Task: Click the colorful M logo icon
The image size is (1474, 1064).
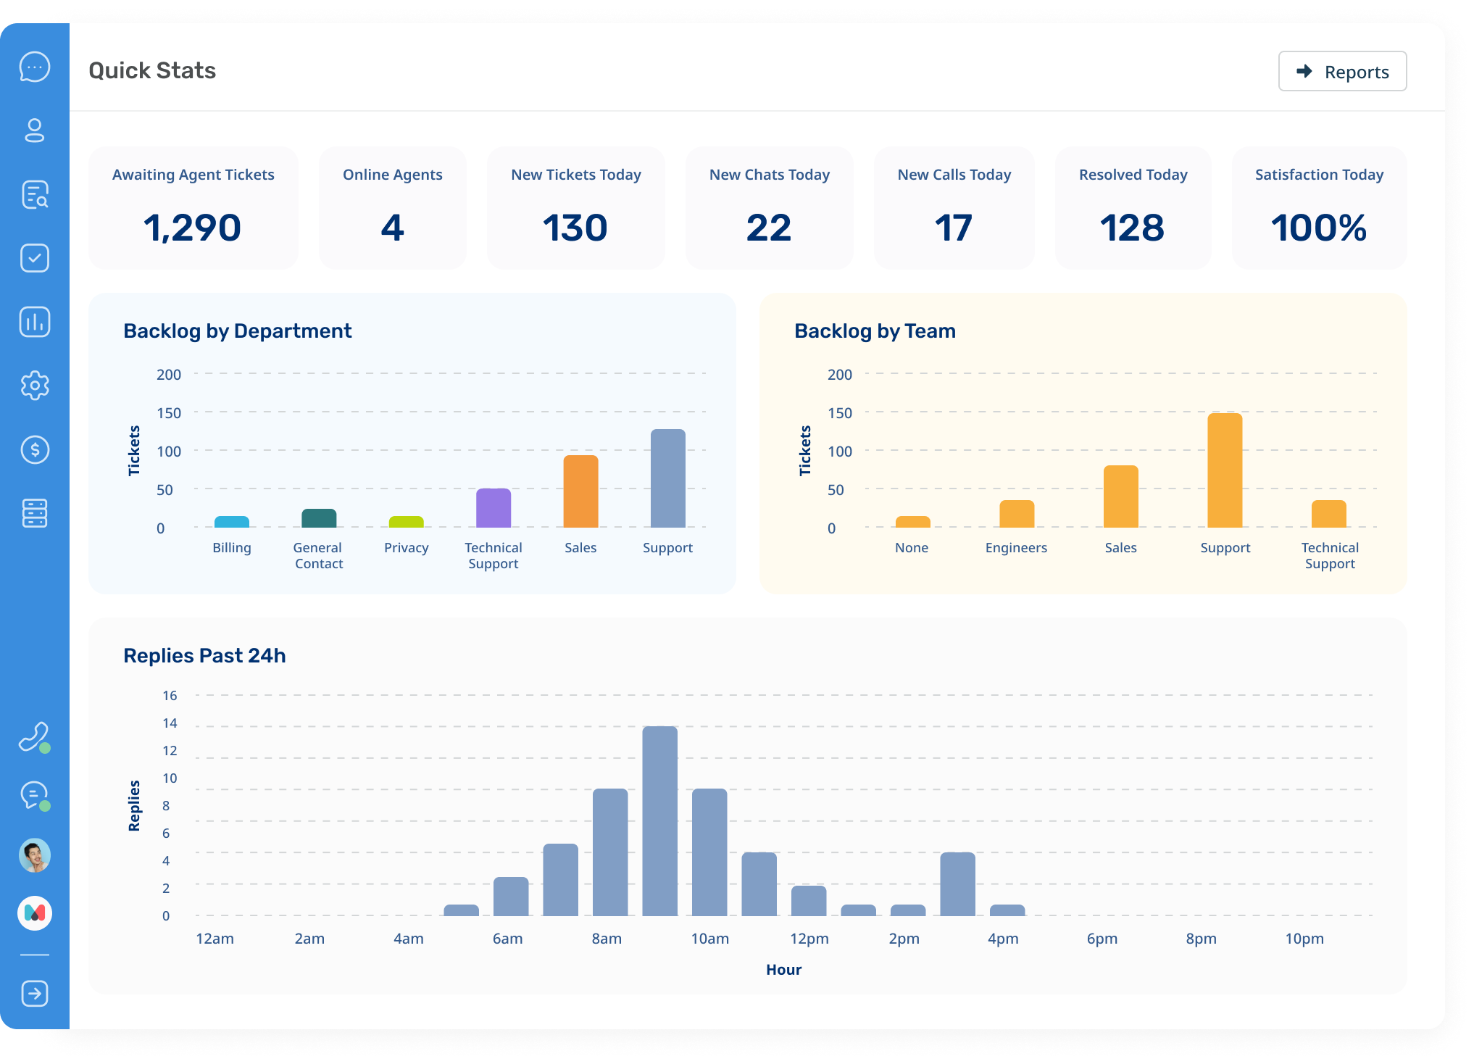Action: [x=35, y=913]
